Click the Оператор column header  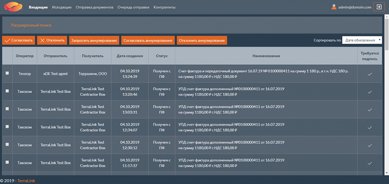(25, 56)
